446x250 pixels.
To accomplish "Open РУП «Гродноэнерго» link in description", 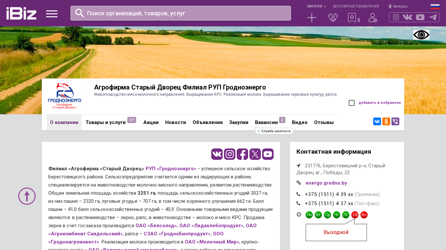I will pos(171,169).
